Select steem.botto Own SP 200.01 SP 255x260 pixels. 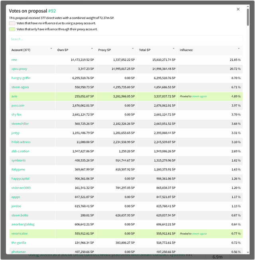coord(87,215)
